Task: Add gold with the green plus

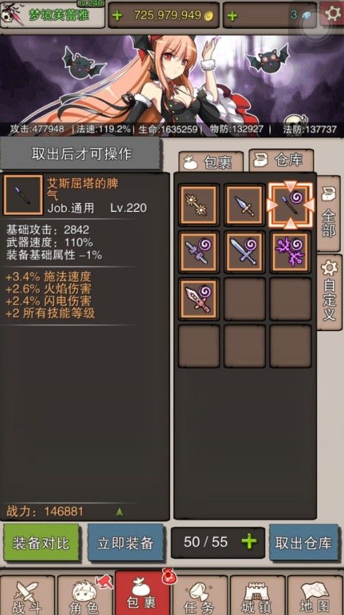Action: click(x=117, y=16)
